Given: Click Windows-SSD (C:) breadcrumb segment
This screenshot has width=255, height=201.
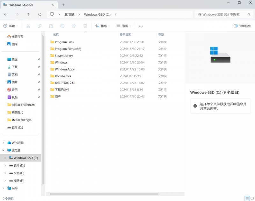Looking at the screenshot, I should (97, 14).
